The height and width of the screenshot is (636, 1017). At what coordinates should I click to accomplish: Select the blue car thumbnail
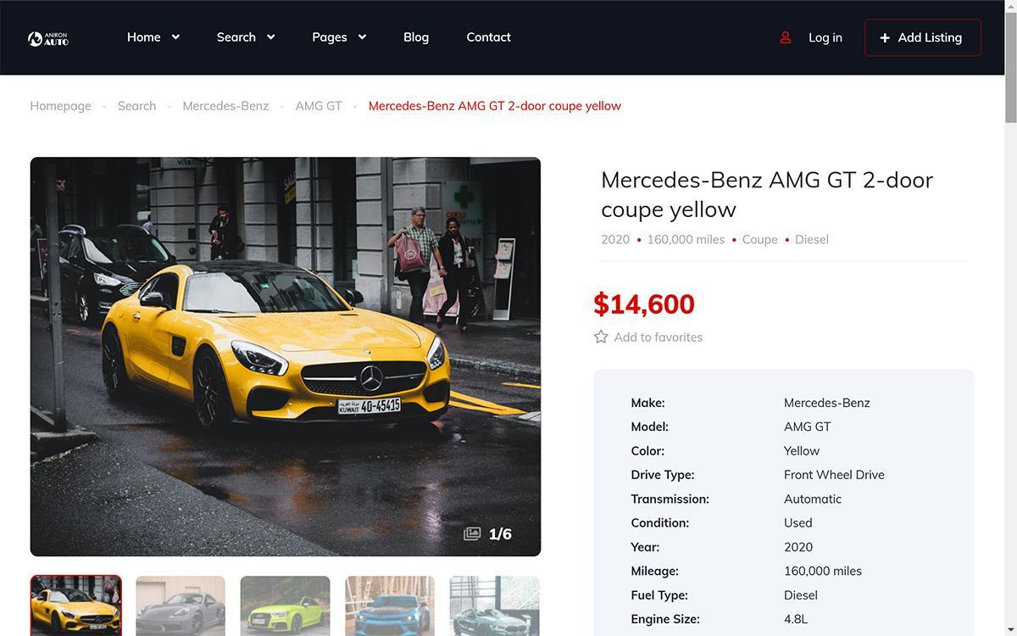[x=390, y=605]
